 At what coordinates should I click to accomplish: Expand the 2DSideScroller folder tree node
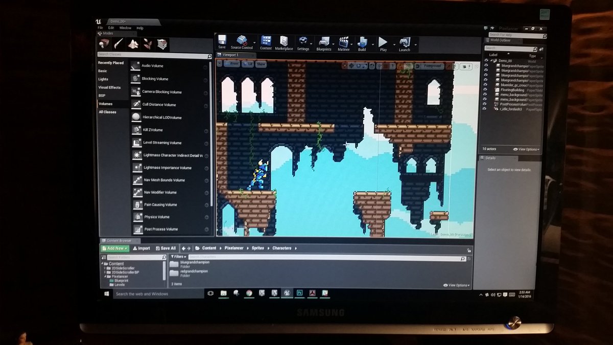click(x=105, y=268)
